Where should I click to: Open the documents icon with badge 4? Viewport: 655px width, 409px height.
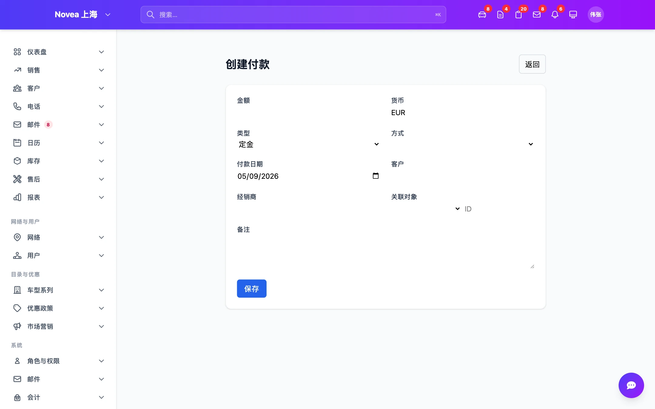click(x=500, y=15)
